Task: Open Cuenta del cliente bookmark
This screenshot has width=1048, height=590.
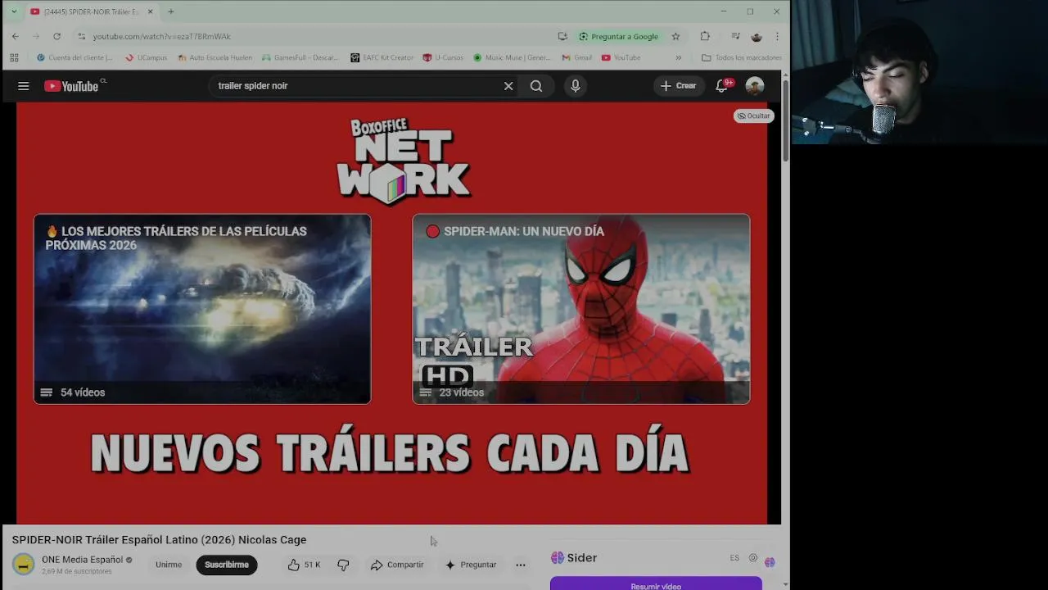Action: tap(75, 57)
